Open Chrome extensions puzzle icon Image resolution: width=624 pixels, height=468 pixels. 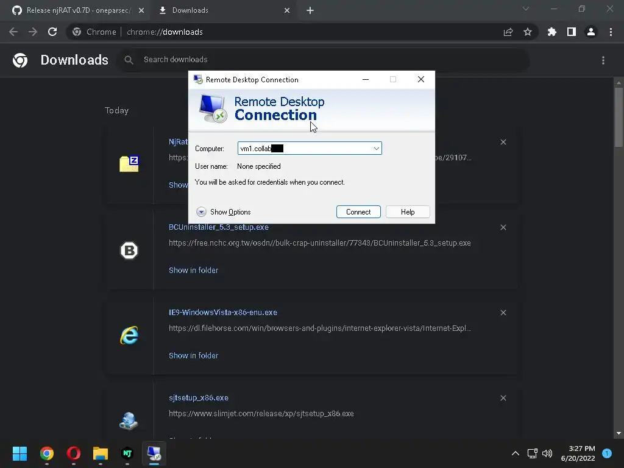[x=552, y=32]
